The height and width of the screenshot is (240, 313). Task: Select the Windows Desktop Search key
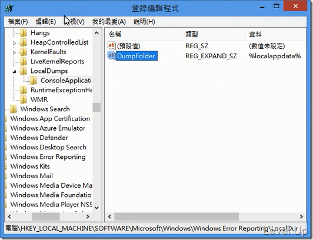48,147
